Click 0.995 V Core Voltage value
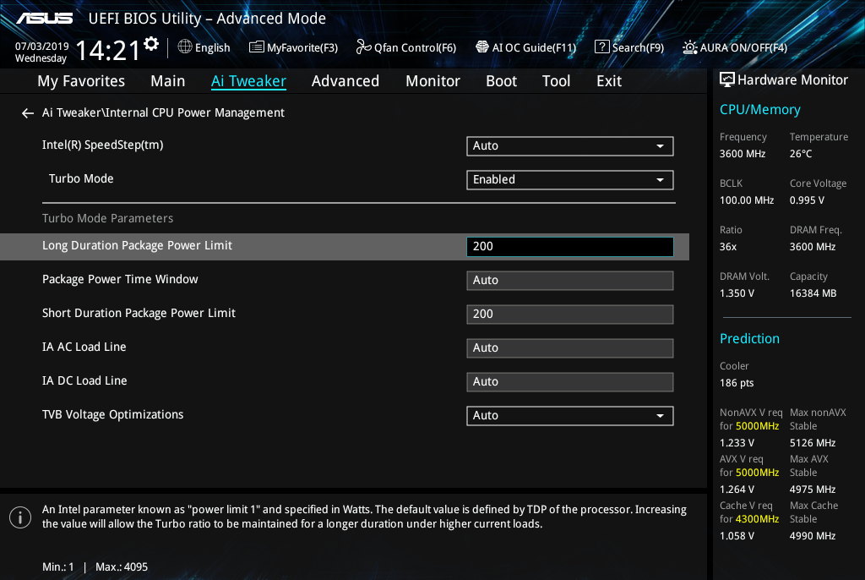865x580 pixels. coord(807,200)
